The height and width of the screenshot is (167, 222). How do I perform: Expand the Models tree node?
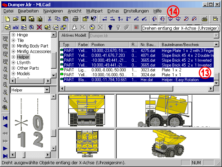point(13,74)
